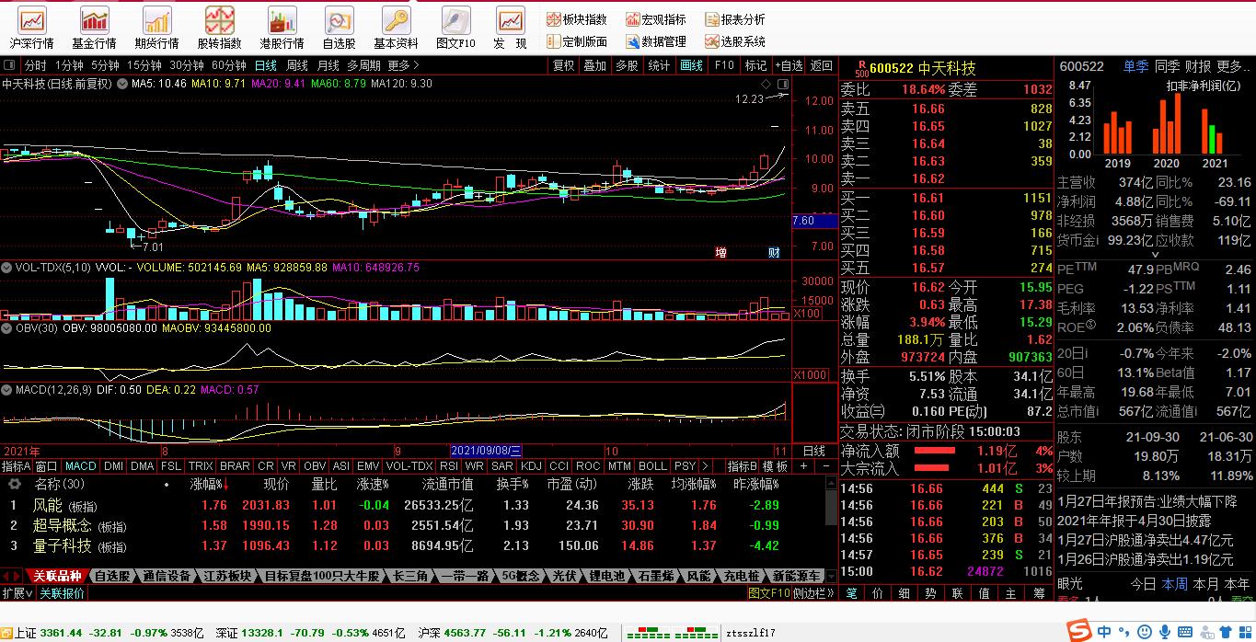
Task: Select the KDJ indicator tab
Action: (x=531, y=466)
